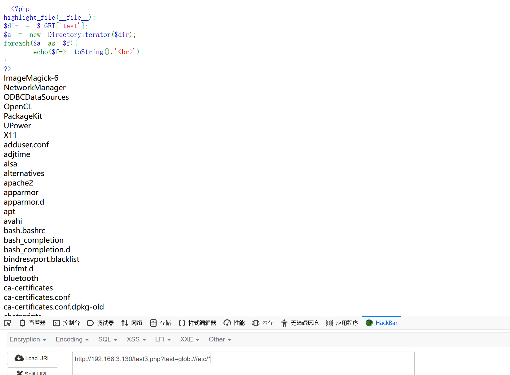Click the 'binfmt.d' entry
This screenshot has width=510, height=375.
[18, 269]
